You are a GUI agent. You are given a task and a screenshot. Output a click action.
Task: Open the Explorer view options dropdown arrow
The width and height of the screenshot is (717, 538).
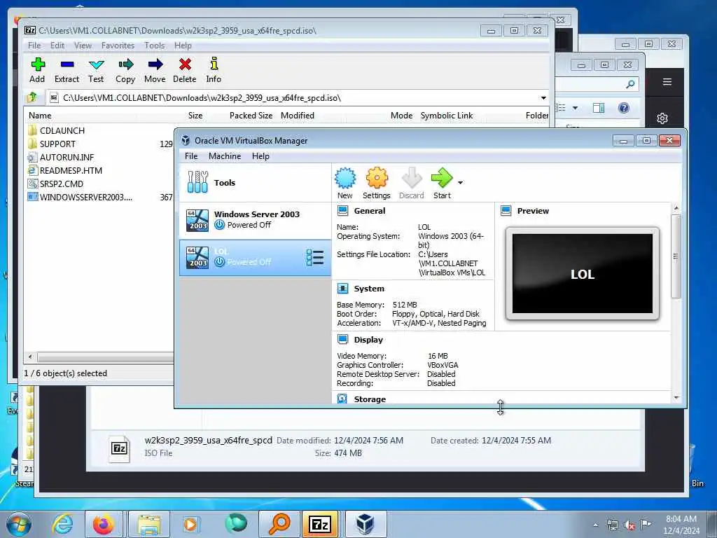point(576,108)
